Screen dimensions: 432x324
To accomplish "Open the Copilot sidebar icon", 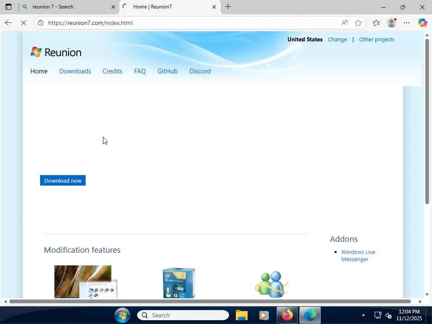I will click(x=422, y=23).
